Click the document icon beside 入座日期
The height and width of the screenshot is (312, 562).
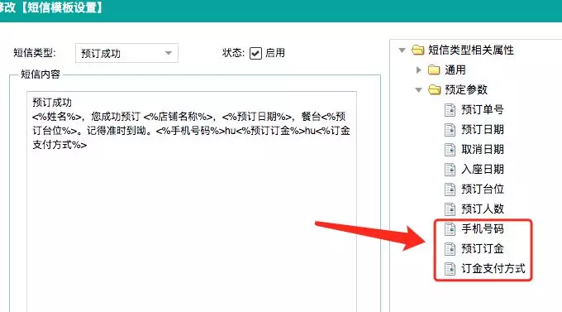click(450, 169)
